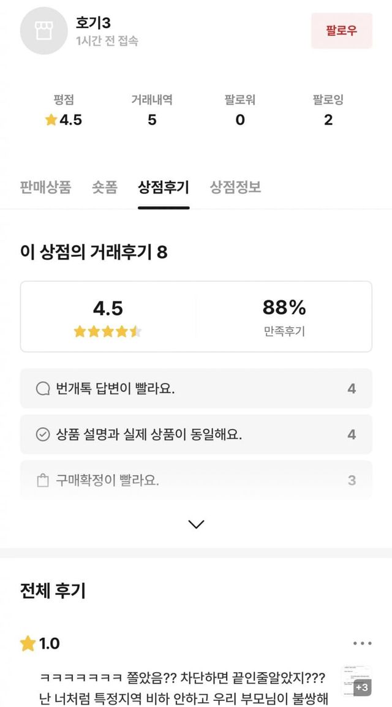Follow the shop with 팔로우 button
This screenshot has height=707, width=392.
341,31
